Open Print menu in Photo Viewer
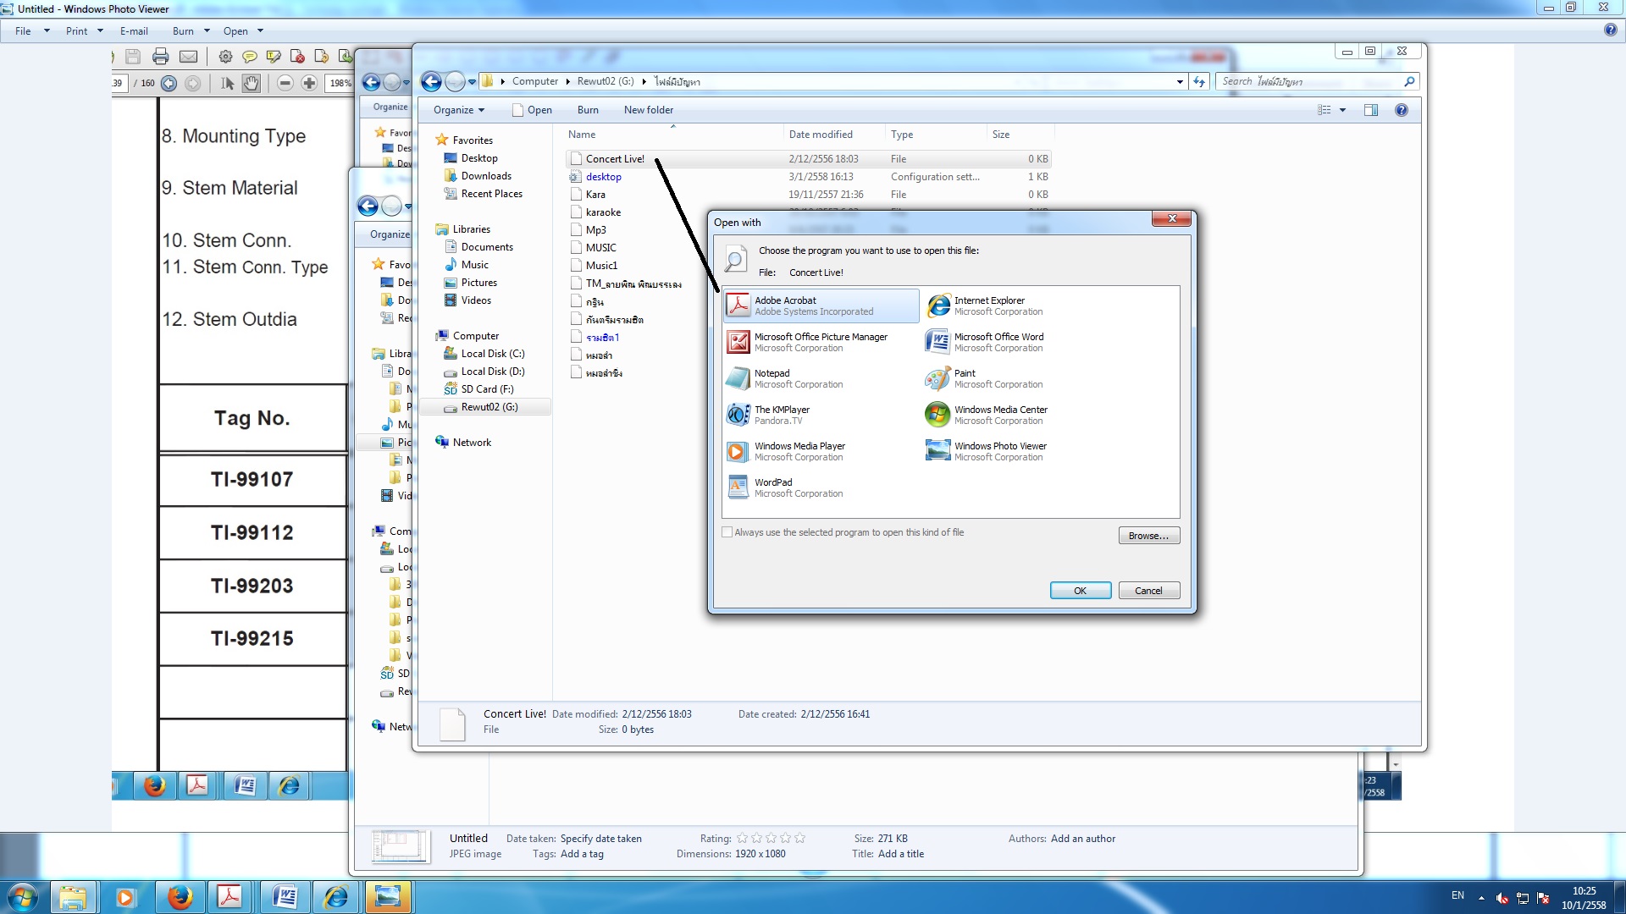 coord(84,31)
